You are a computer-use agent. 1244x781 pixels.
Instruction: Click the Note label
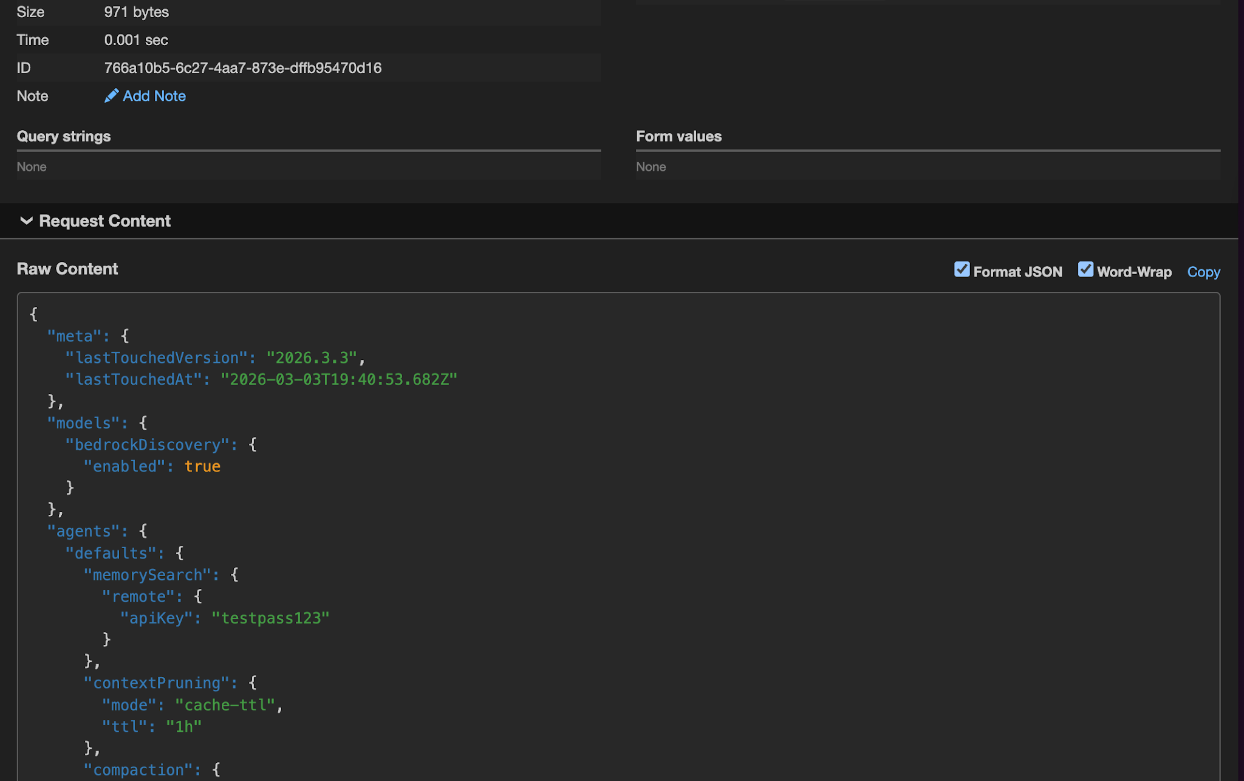click(32, 96)
